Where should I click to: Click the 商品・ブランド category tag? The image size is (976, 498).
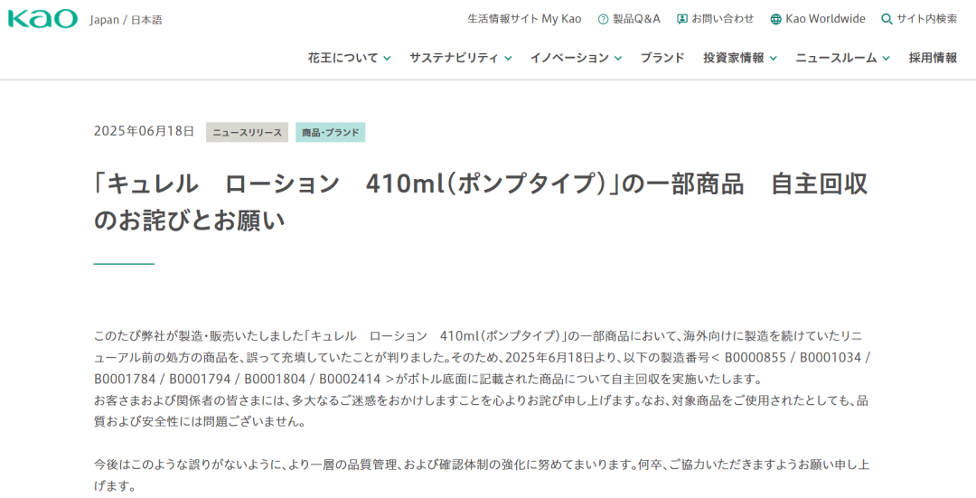331,132
